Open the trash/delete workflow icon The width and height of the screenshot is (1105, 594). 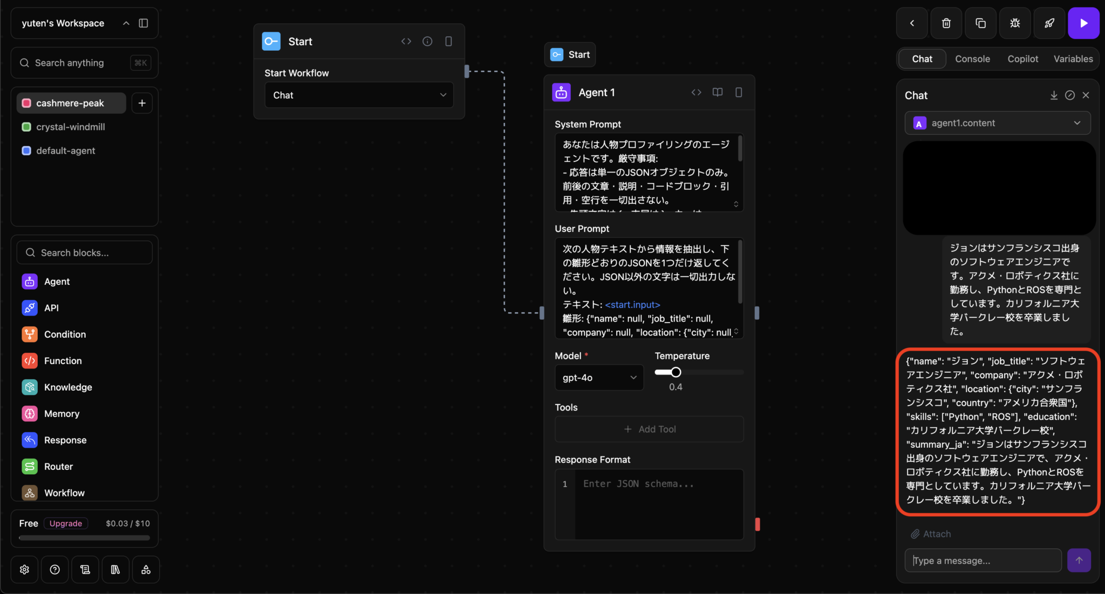pyautogui.click(x=946, y=23)
